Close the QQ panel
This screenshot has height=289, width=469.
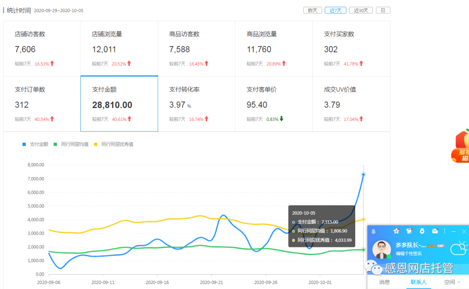tap(464, 231)
